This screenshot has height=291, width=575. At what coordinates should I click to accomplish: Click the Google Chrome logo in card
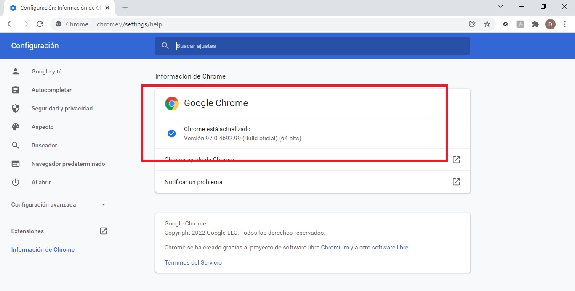pyautogui.click(x=172, y=103)
